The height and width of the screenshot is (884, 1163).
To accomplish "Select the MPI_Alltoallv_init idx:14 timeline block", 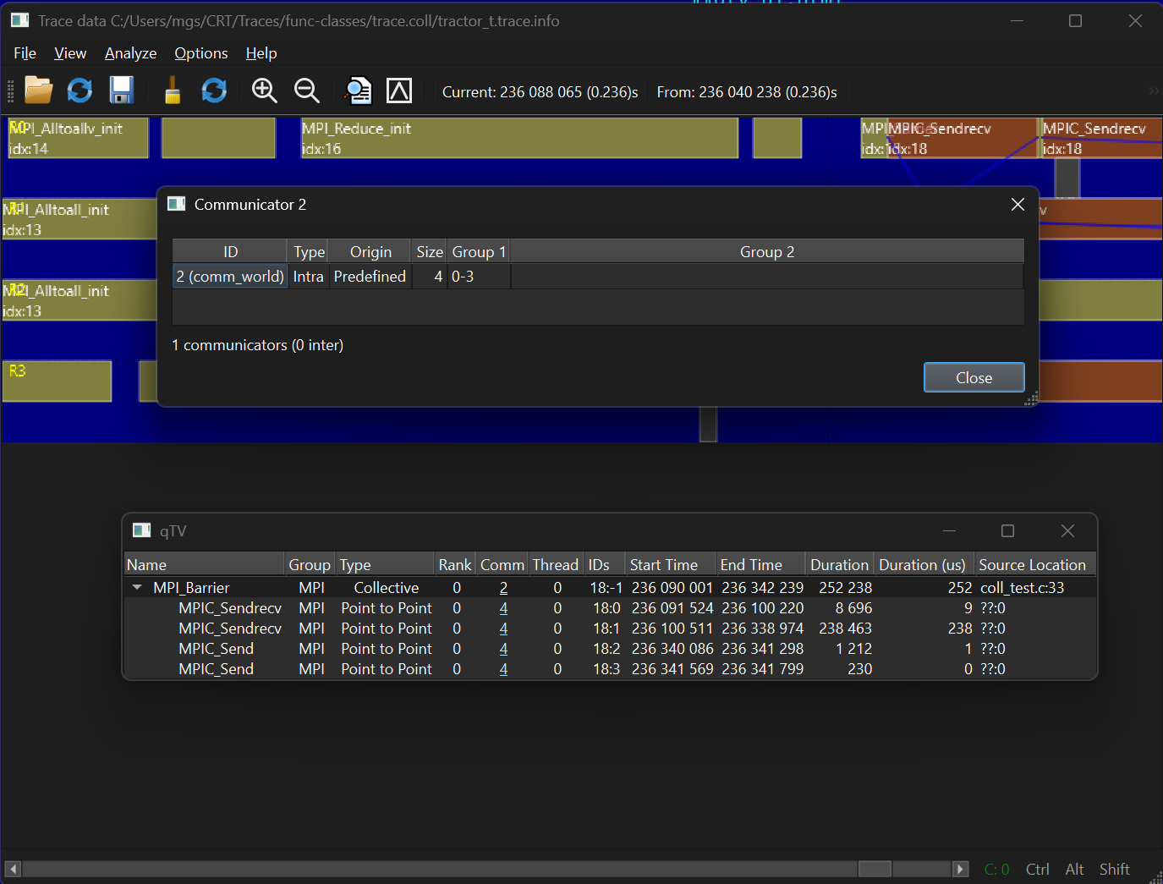I will click(x=78, y=138).
